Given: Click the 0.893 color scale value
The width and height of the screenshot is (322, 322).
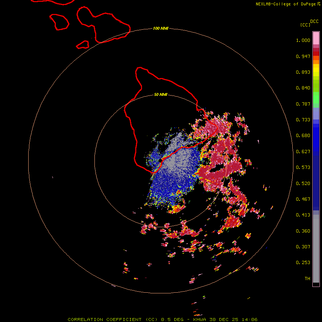Looking at the screenshot, I should pos(303,72).
